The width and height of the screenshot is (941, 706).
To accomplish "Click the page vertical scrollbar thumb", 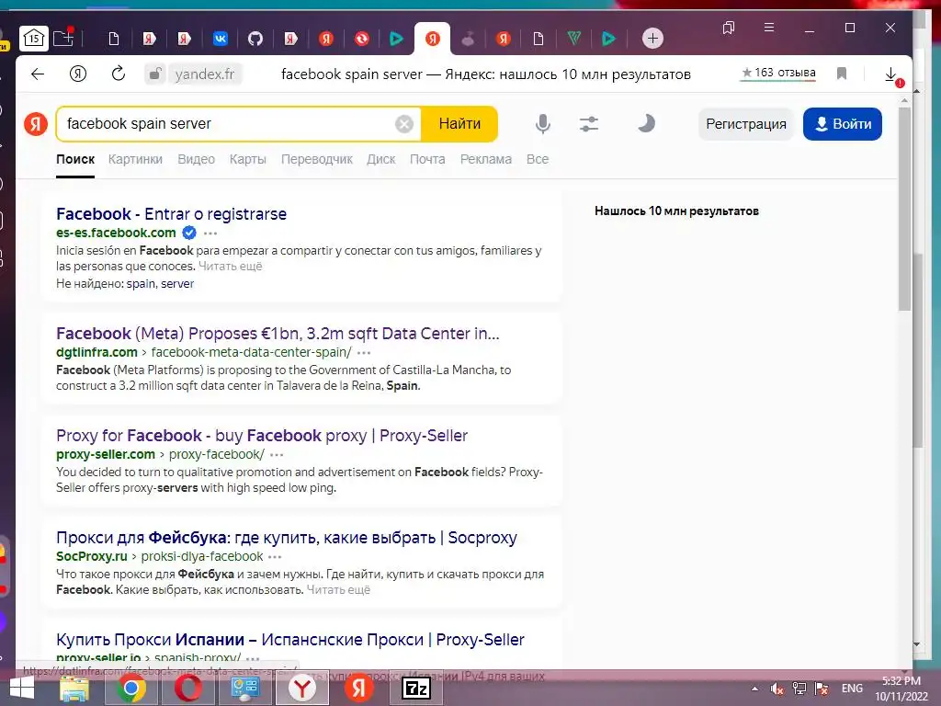I will point(904,209).
